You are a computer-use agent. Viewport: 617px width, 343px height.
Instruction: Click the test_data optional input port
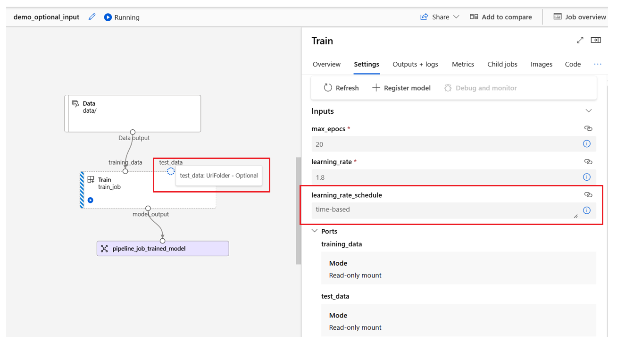click(x=171, y=171)
